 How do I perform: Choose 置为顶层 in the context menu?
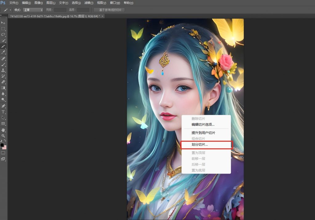pyautogui.click(x=206, y=153)
